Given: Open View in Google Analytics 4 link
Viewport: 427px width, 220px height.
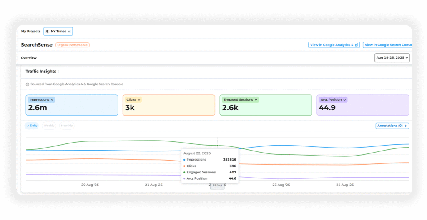Looking at the screenshot, I should 334,45.
